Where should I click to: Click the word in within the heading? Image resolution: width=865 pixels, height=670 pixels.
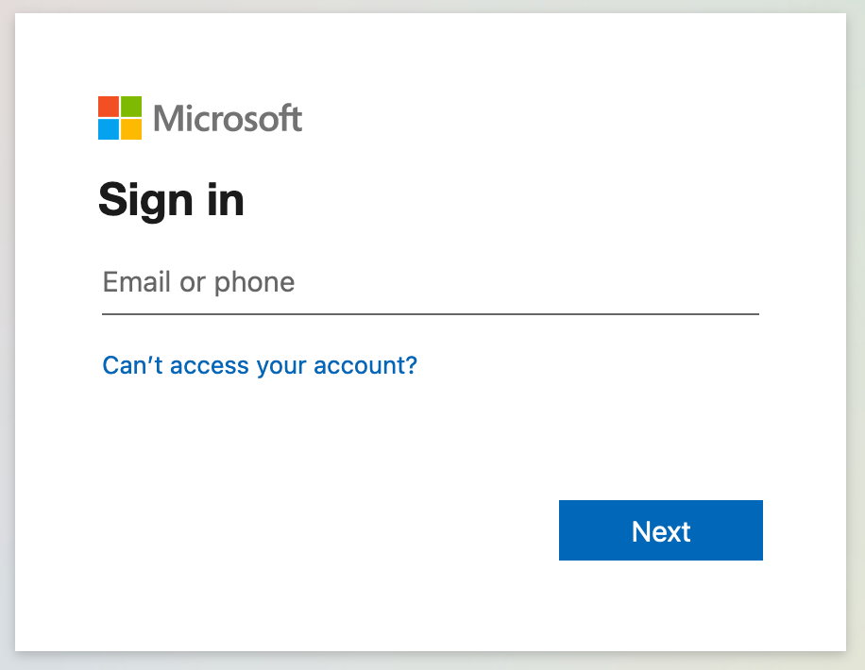tap(227, 200)
